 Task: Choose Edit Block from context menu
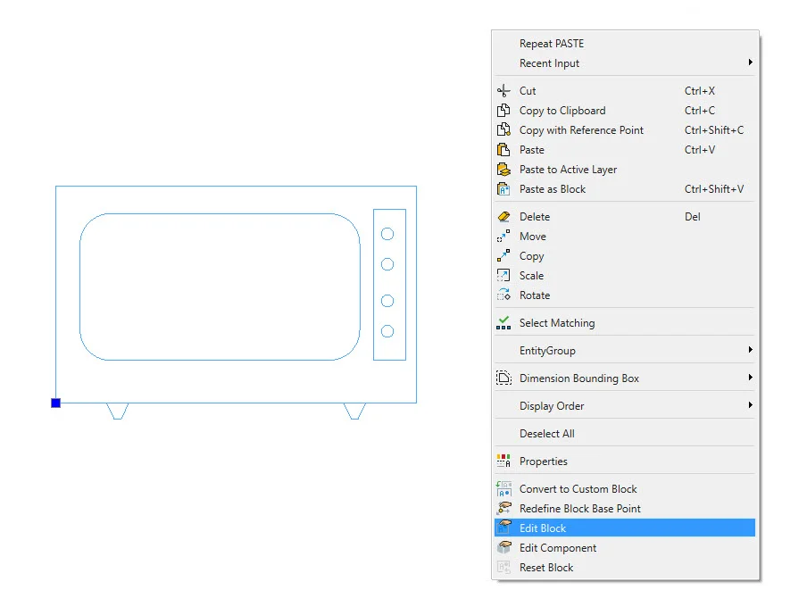pyautogui.click(x=543, y=528)
